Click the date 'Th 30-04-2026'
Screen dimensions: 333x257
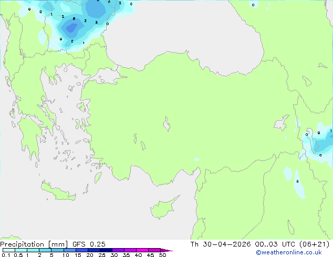point(221,244)
